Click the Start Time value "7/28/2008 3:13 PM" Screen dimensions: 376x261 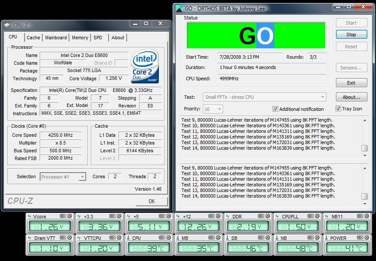(250, 57)
